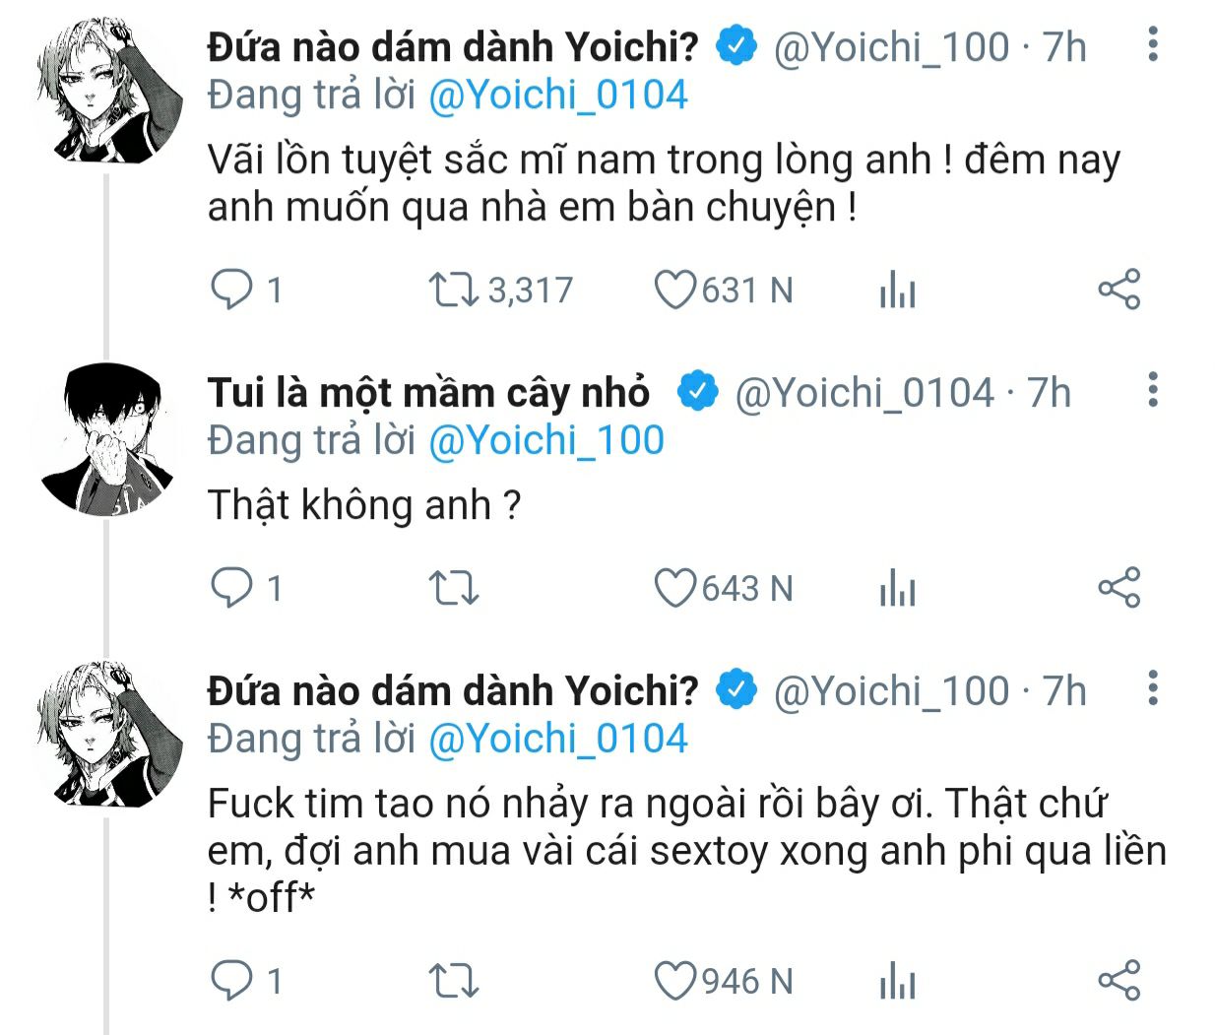This screenshot has width=1215, height=1035.
Task: Like the tweet with 631 N likes
Action: click(675, 290)
